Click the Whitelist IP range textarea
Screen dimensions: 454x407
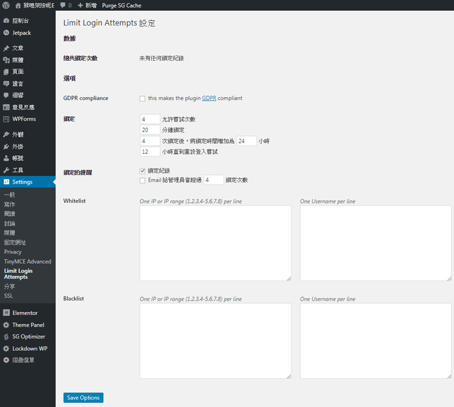pos(216,243)
